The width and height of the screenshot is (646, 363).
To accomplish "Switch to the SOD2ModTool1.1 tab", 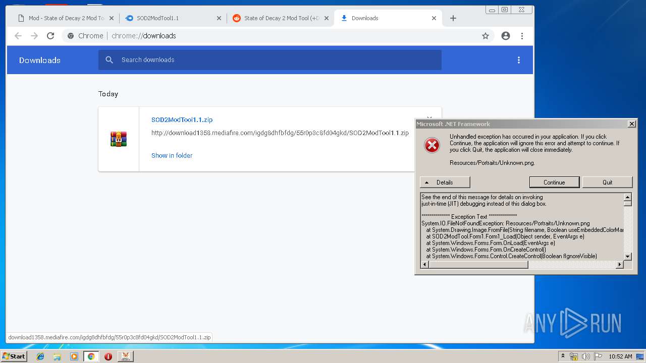I will (172, 18).
